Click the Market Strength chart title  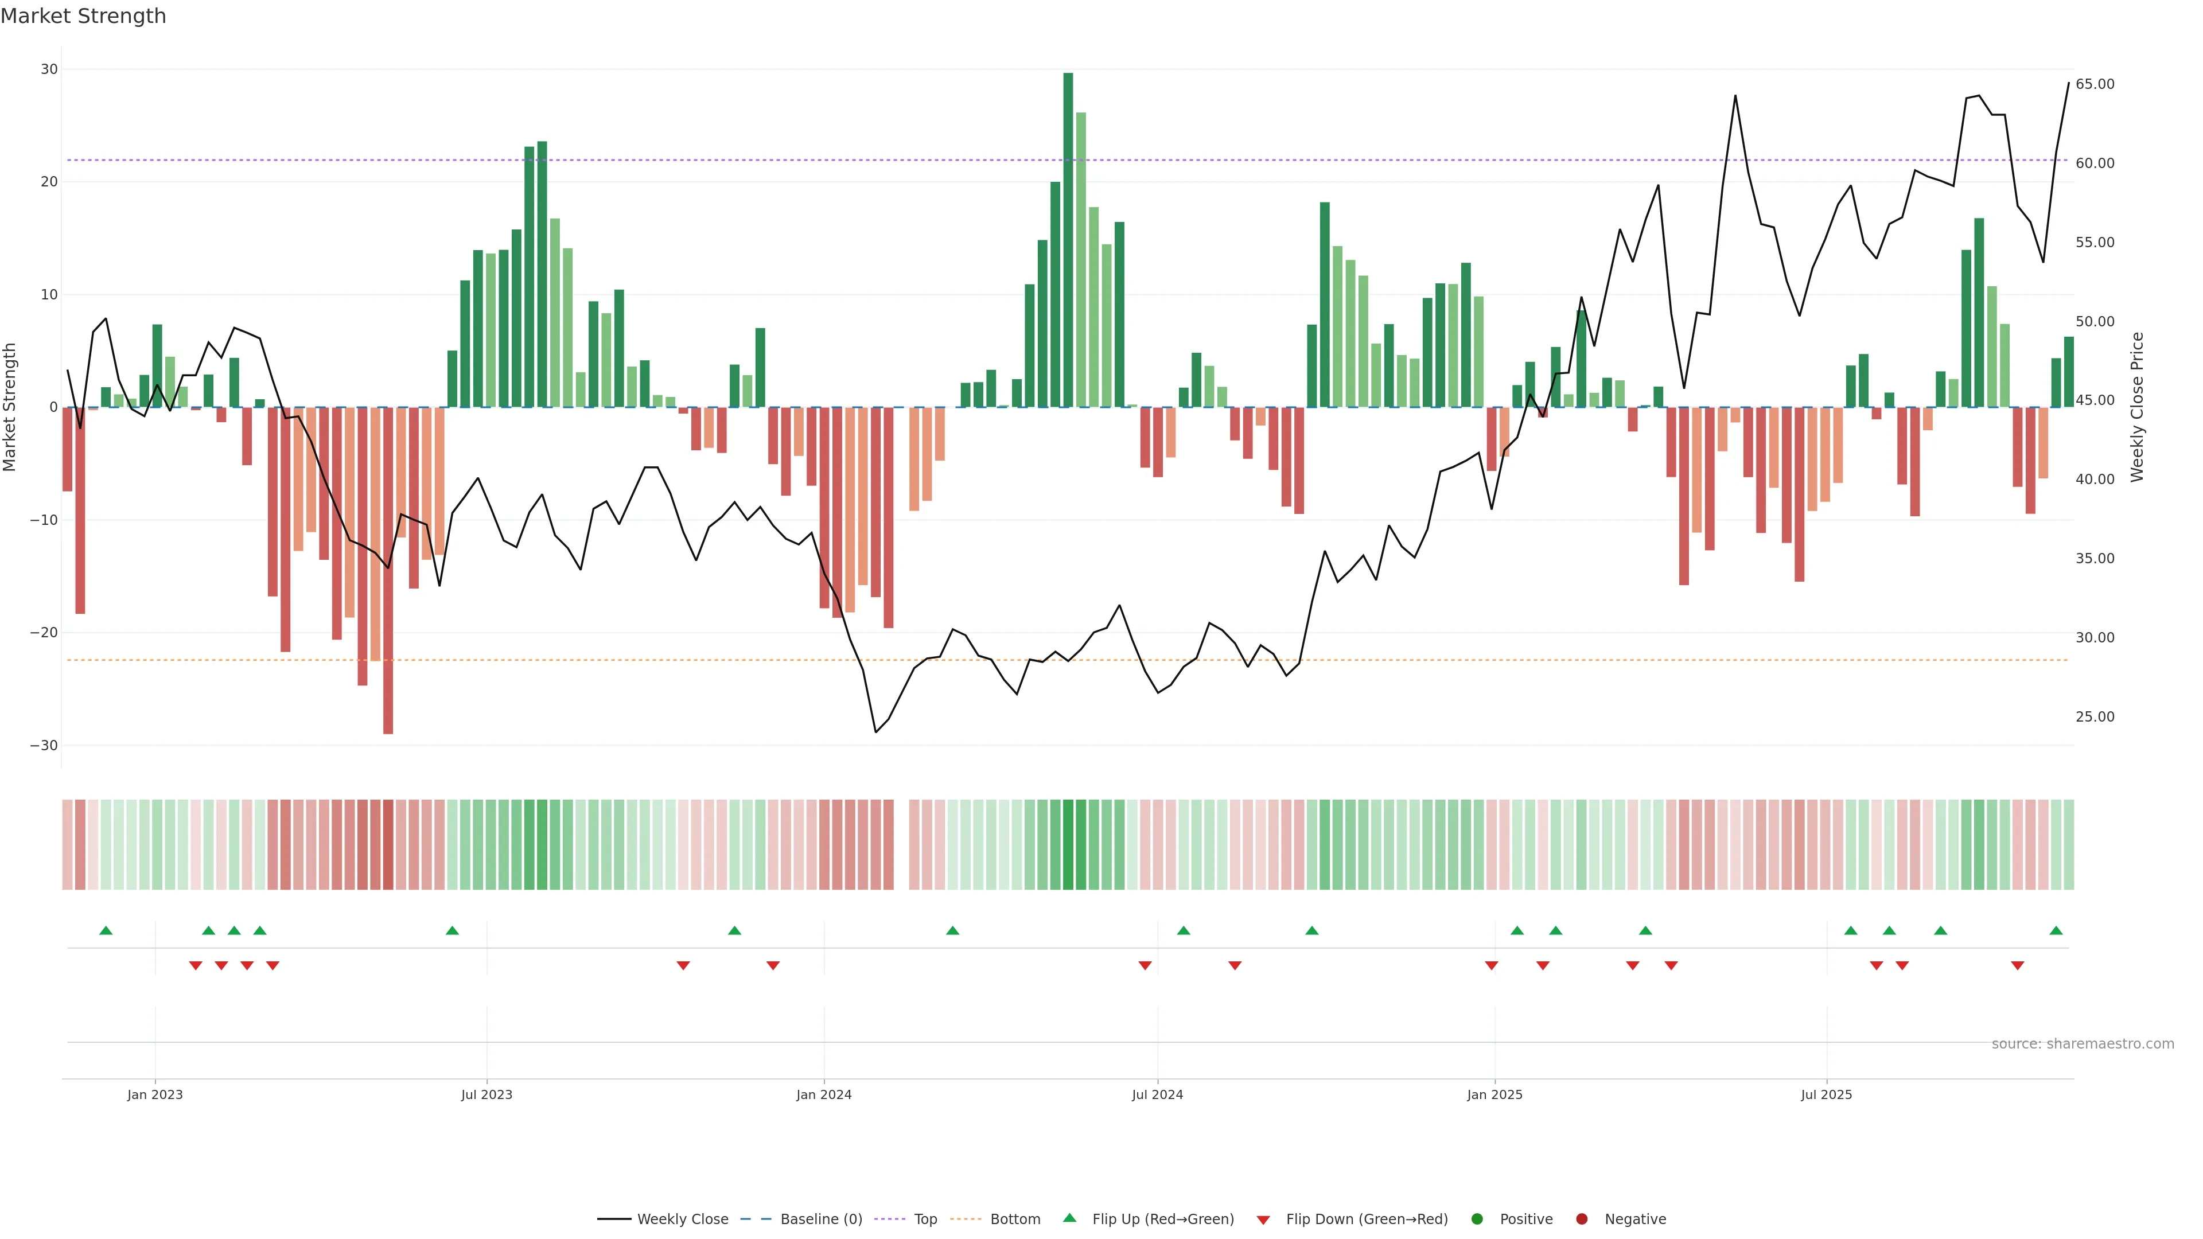click(83, 16)
